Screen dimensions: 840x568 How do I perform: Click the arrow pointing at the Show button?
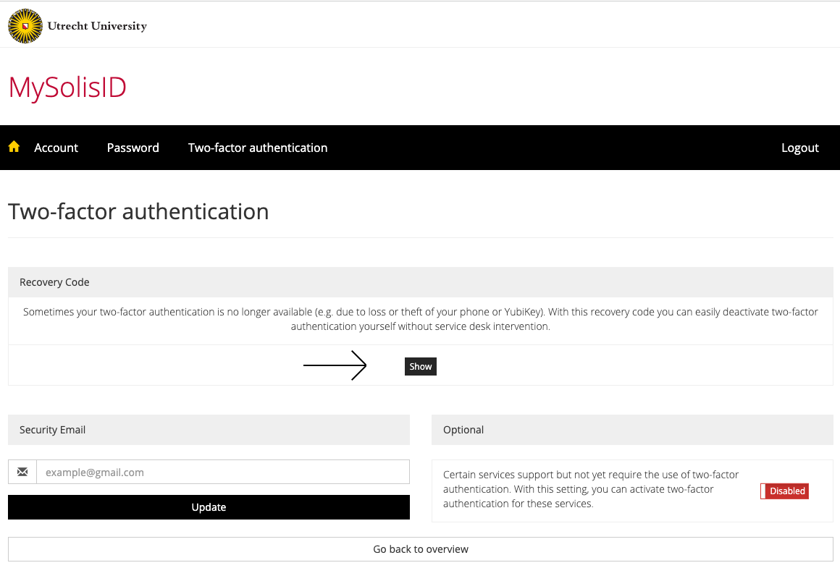[335, 365]
